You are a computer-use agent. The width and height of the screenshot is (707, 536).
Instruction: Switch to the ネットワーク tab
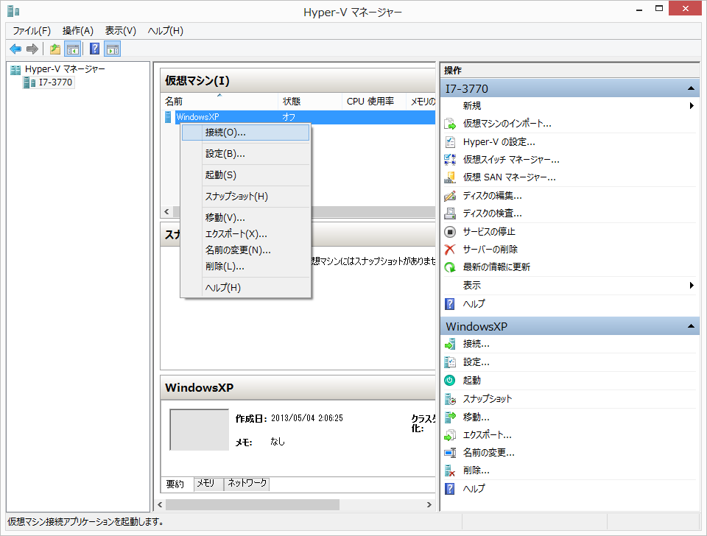247,483
